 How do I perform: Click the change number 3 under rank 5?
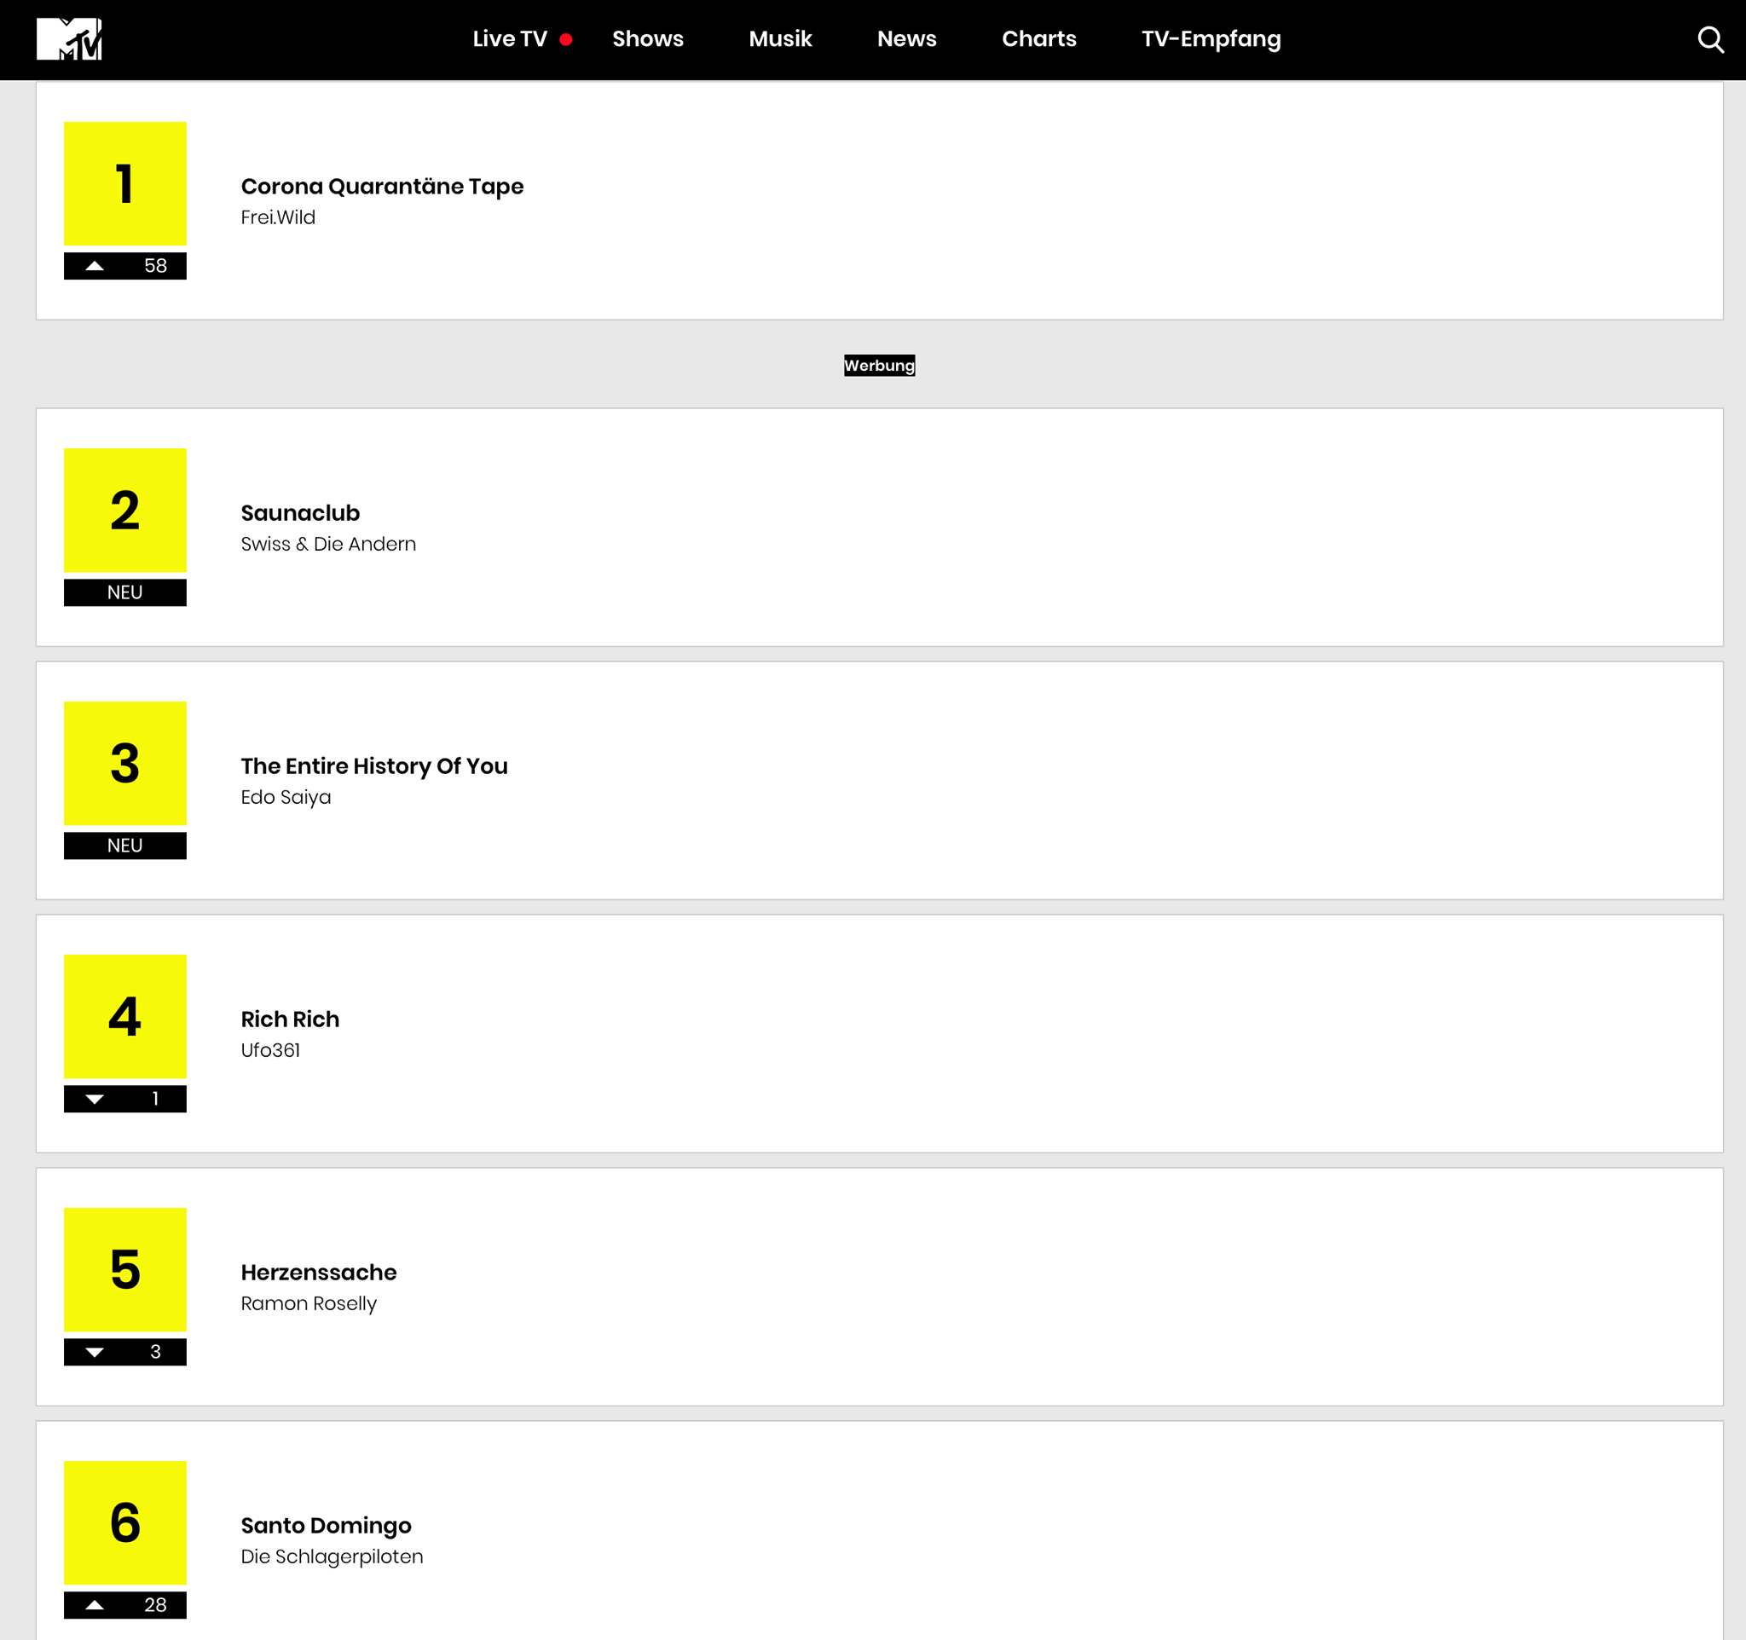[155, 1352]
